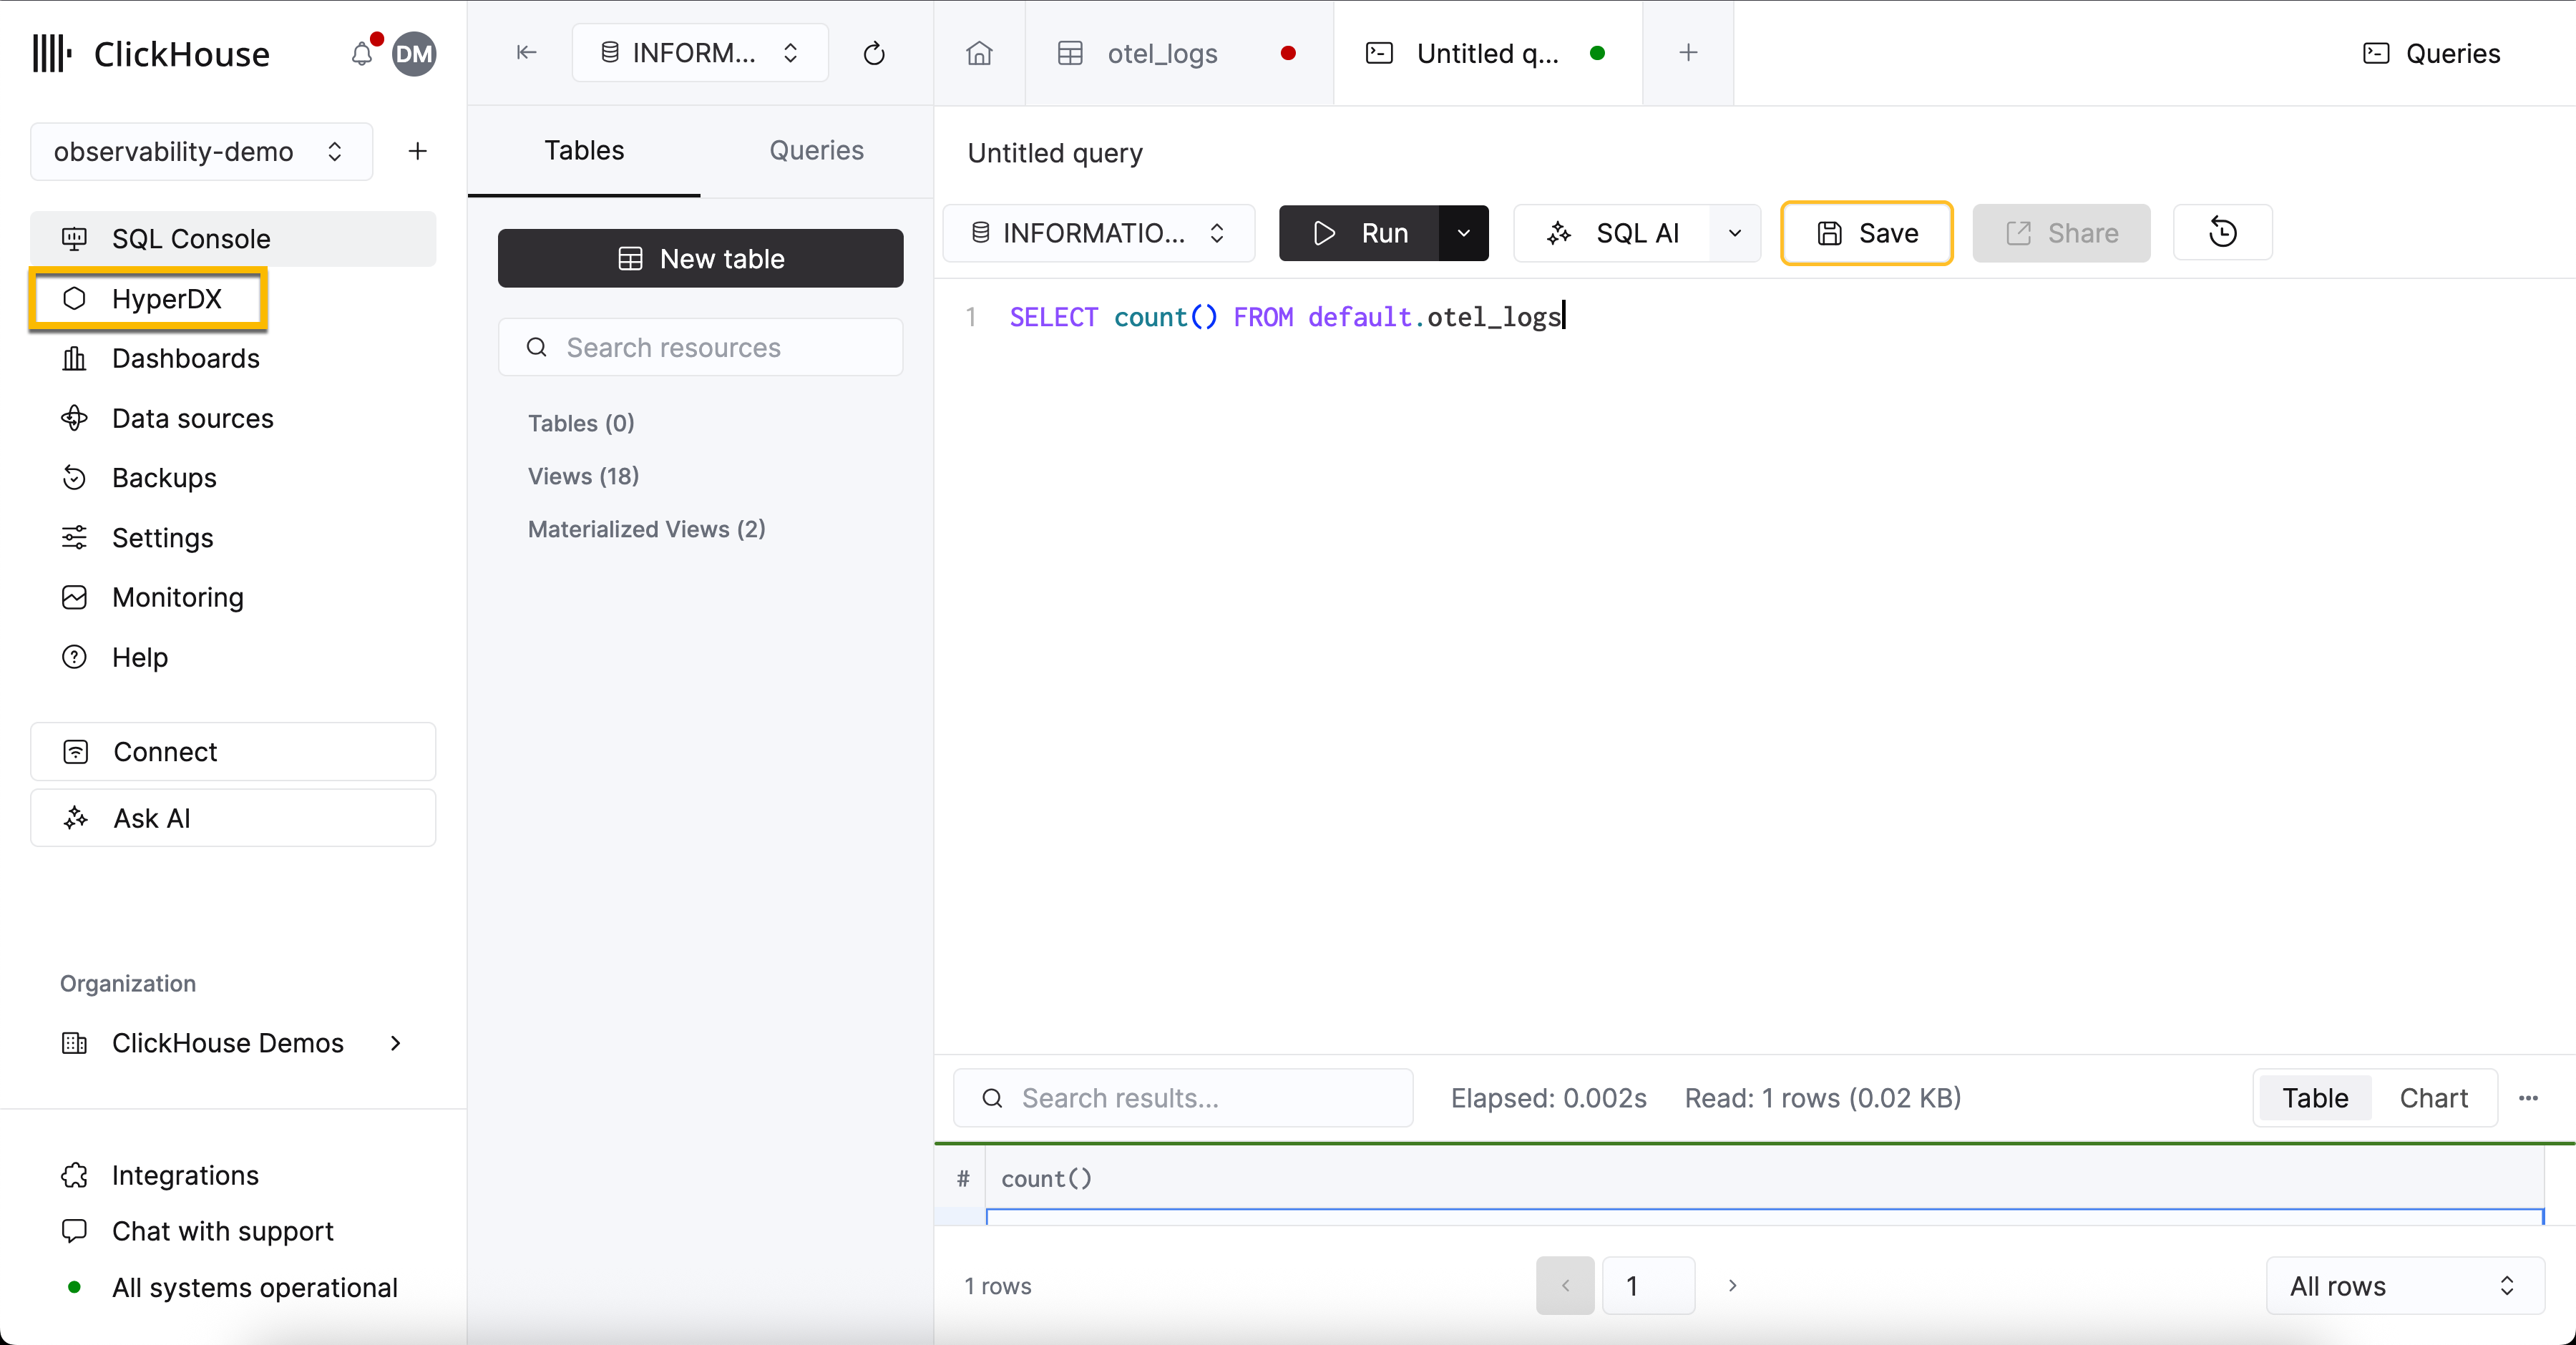Save the current query
Viewport: 2576px width, 1345px height.
pos(1865,233)
